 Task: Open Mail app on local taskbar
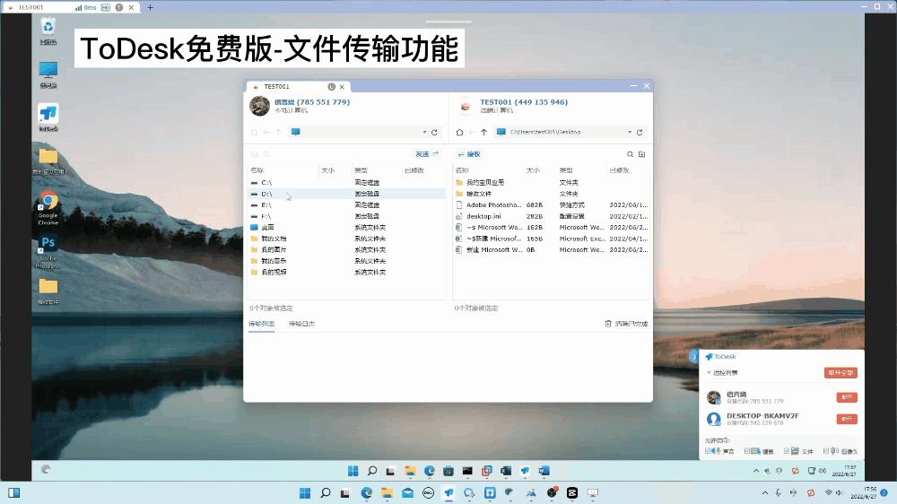click(407, 492)
